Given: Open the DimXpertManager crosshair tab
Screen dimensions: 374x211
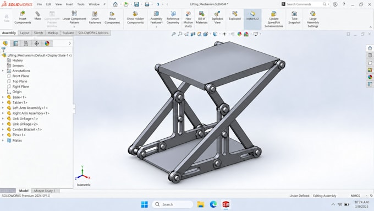Looking at the screenshot, I should [x=36, y=44].
